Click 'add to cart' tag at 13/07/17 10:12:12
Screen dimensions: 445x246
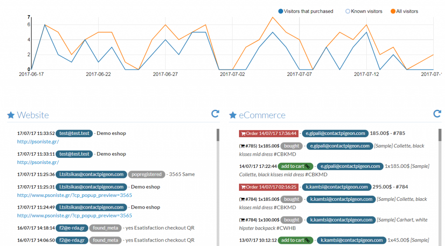(296, 240)
